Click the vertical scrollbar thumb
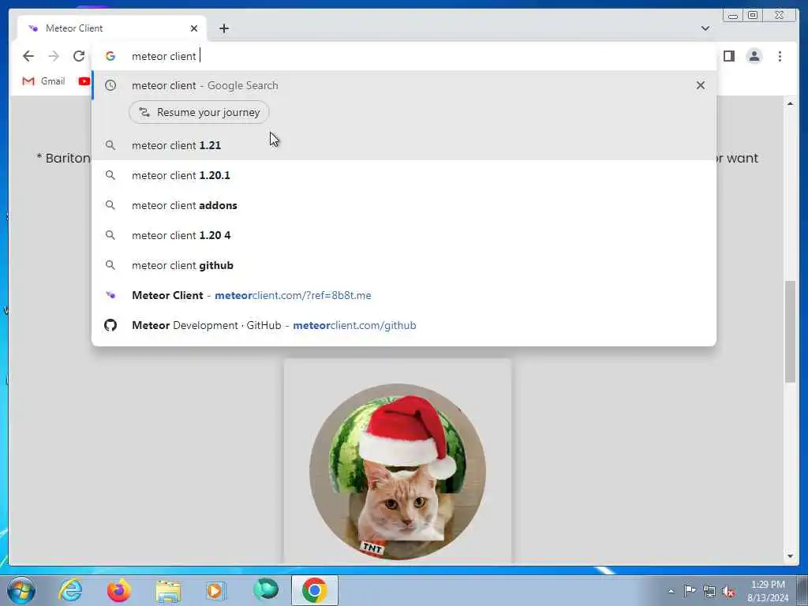Screen dimensions: 808x606 [790, 331]
